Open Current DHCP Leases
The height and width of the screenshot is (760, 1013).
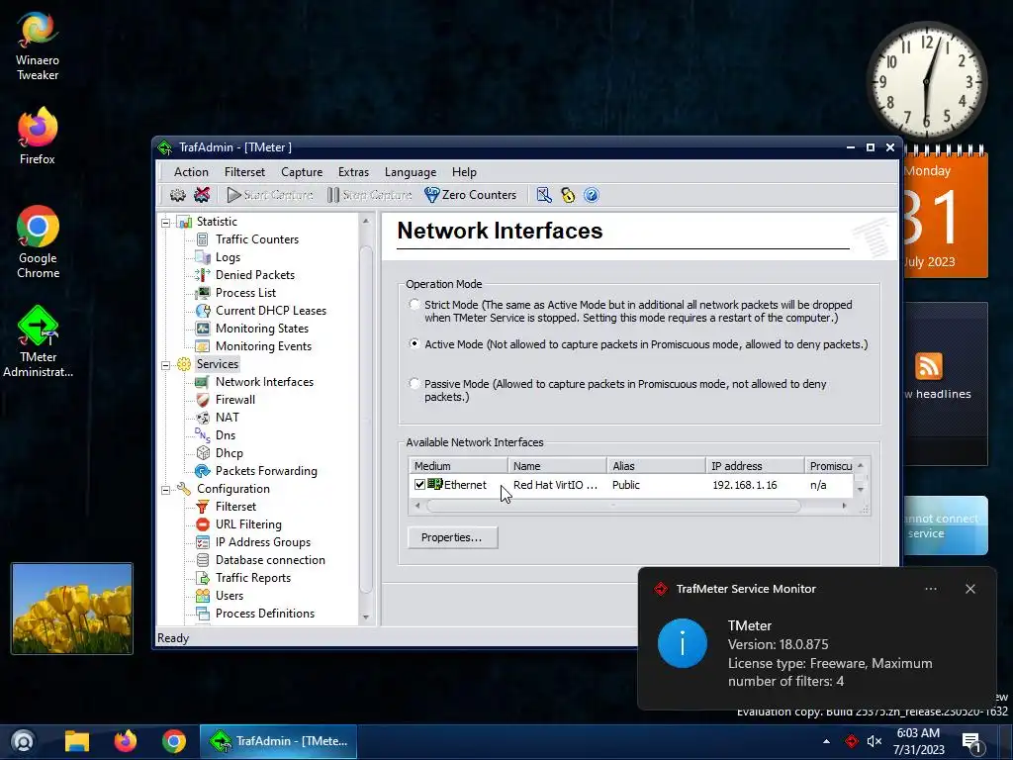point(271,310)
